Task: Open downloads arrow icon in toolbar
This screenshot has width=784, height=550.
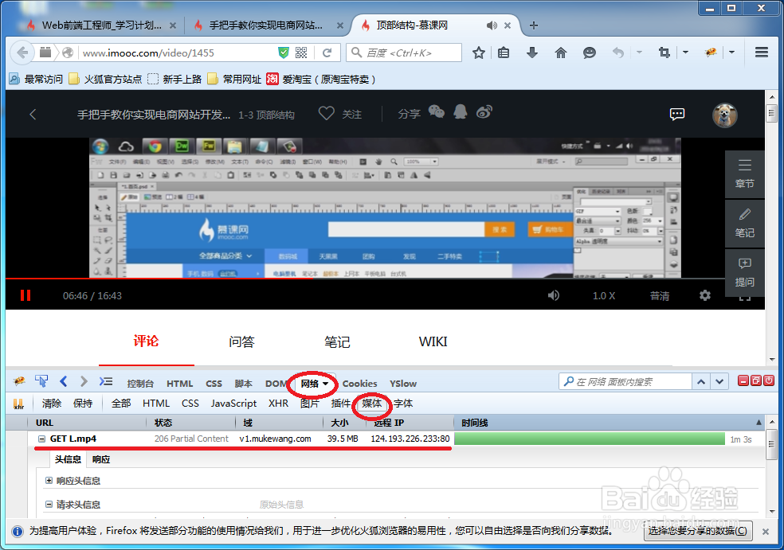Action: point(532,53)
